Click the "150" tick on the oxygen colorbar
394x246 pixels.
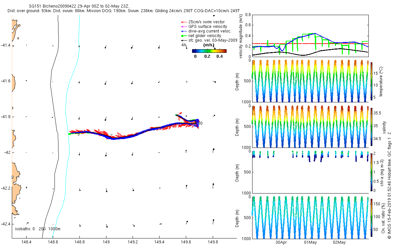[377, 204]
